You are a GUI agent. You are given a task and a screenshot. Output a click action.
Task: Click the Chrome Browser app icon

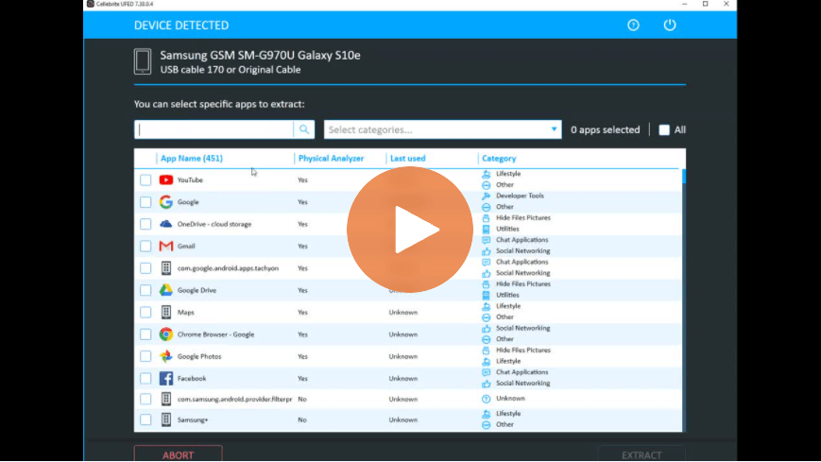point(166,334)
